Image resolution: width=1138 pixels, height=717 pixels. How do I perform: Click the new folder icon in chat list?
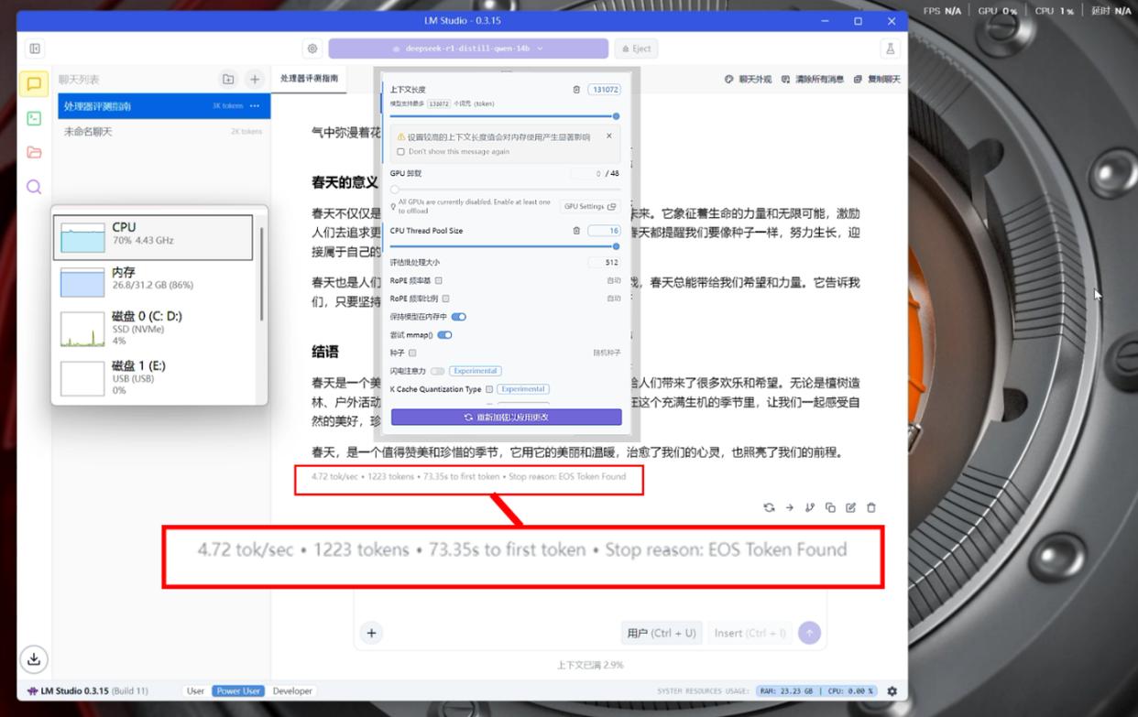pyautogui.click(x=228, y=80)
